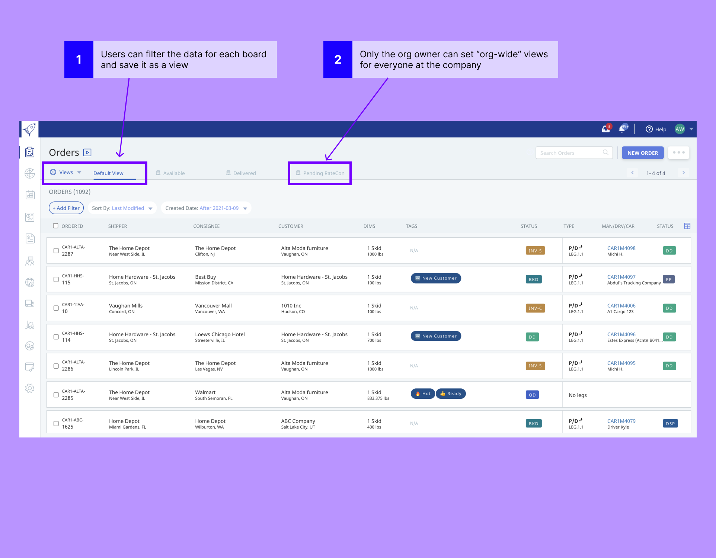Screen dimensions: 716x558
Task: Click the truck icon in the left sidebar
Action: click(30, 304)
